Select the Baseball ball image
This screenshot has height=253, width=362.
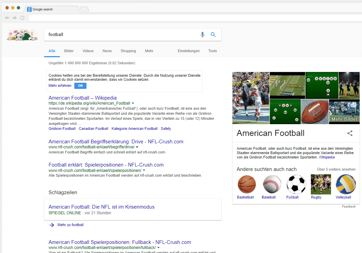[x=272, y=184]
